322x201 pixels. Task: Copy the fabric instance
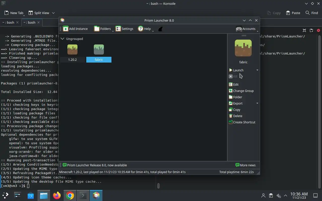point(234,110)
